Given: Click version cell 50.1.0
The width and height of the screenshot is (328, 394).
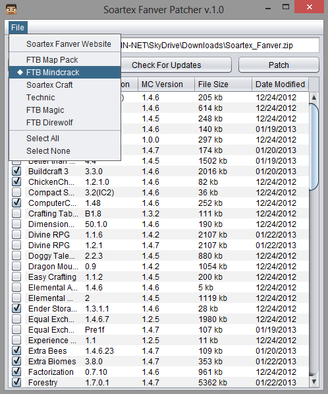Looking at the screenshot, I should point(96,224).
